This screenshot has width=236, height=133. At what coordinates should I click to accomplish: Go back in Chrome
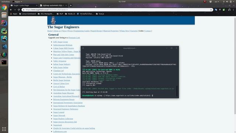pyautogui.click(x=11, y=10)
